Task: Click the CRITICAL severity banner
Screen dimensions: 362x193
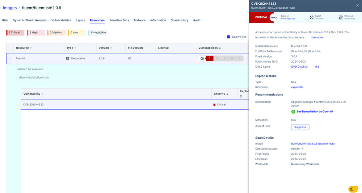Action: coord(261,17)
